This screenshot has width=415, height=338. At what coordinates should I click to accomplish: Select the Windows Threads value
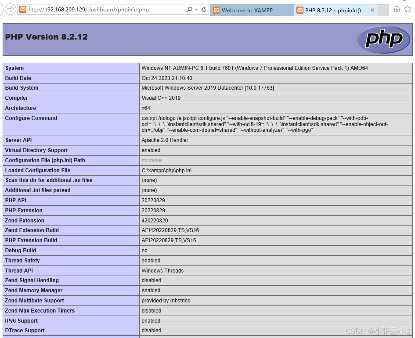click(x=162, y=270)
